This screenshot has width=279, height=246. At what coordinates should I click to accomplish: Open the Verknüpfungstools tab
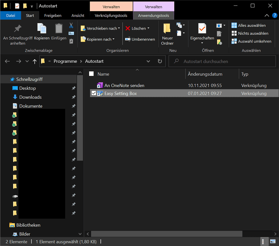tap(111, 15)
